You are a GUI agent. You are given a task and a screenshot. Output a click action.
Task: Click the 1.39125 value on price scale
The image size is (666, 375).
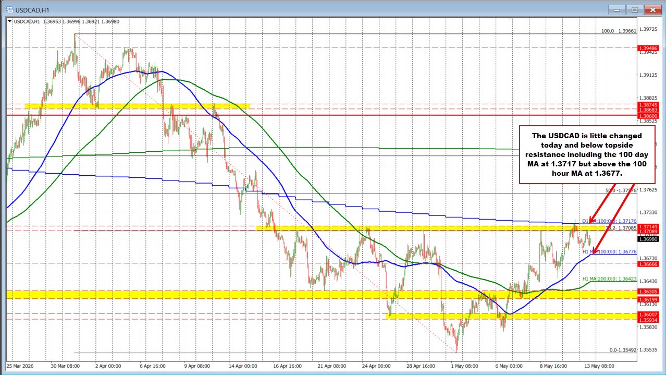click(x=647, y=75)
